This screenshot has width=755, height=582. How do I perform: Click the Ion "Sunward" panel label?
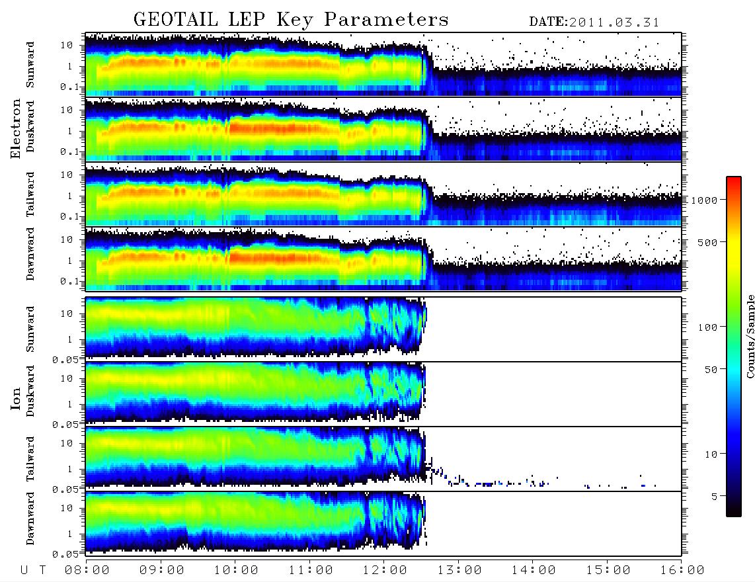click(x=30, y=329)
